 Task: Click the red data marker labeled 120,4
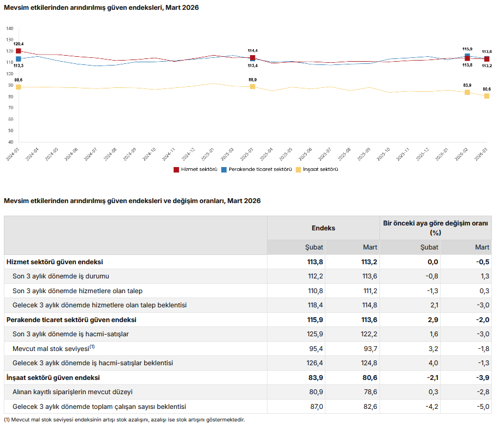coord(19,51)
